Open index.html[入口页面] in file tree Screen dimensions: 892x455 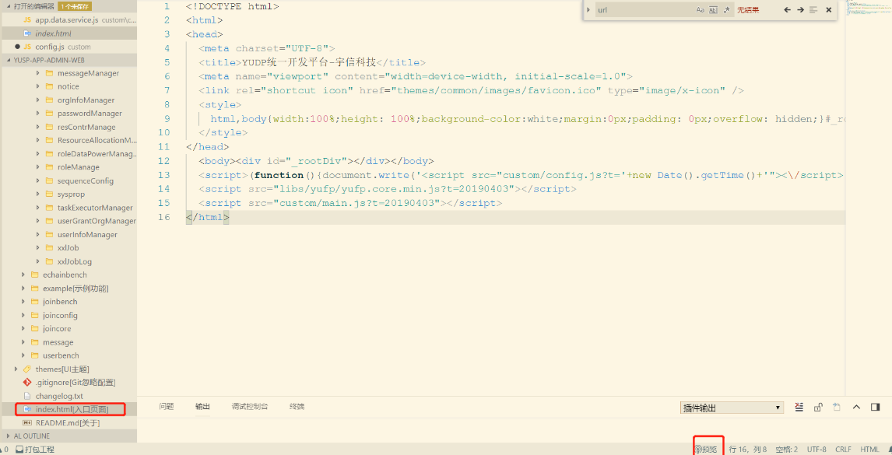[x=72, y=409]
